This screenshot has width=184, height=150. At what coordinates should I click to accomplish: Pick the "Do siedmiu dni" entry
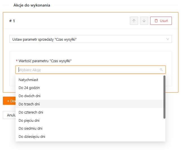point(30,128)
